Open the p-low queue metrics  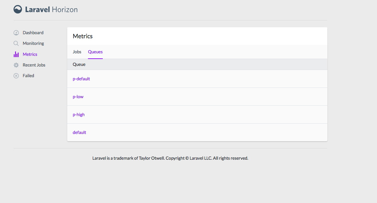click(78, 97)
